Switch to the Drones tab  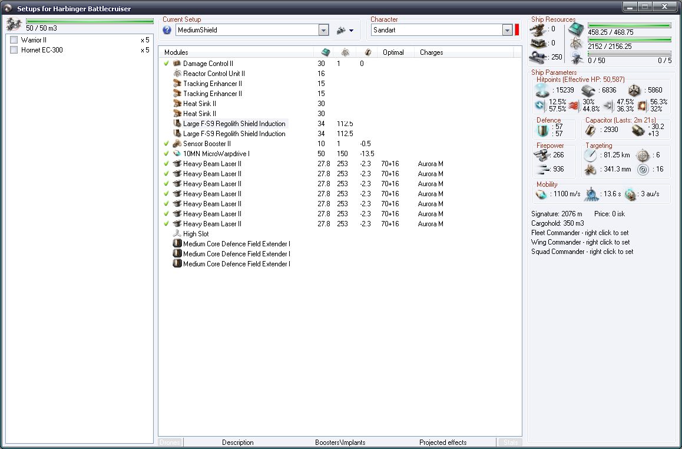coord(170,443)
